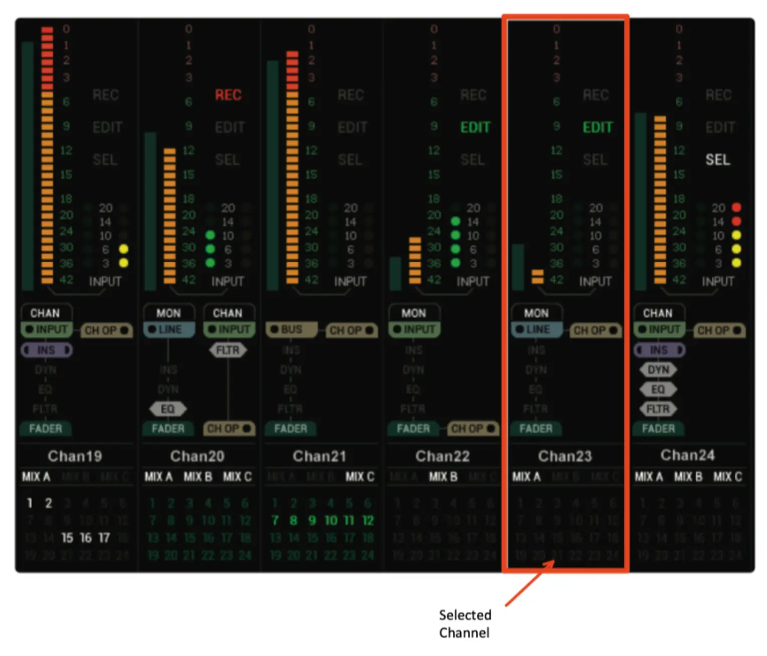Click the INS insert block on Chan24

click(659, 350)
